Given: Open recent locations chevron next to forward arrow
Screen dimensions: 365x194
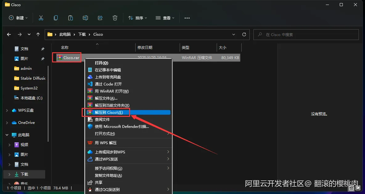Looking at the screenshot, I should tap(29, 34).
